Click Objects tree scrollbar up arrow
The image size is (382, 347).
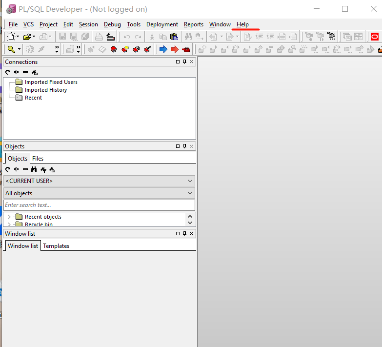pyautogui.click(x=190, y=216)
